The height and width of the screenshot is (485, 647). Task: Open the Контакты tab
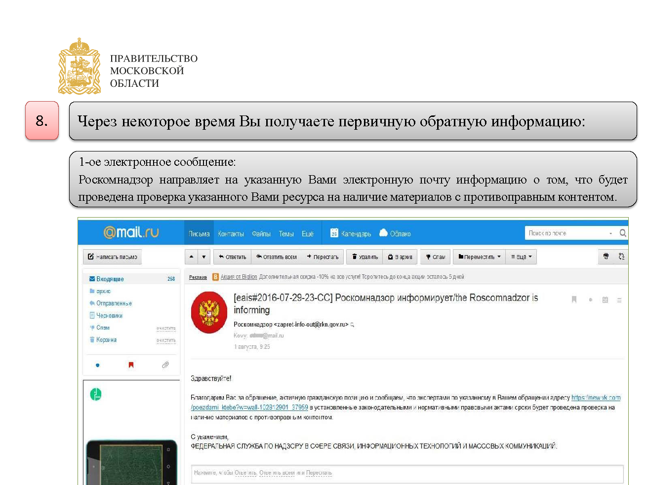coord(231,234)
